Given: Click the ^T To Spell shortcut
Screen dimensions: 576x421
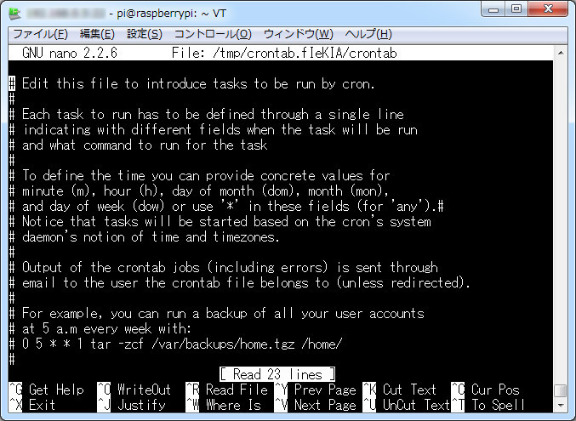Looking at the screenshot, I should 488,405.
